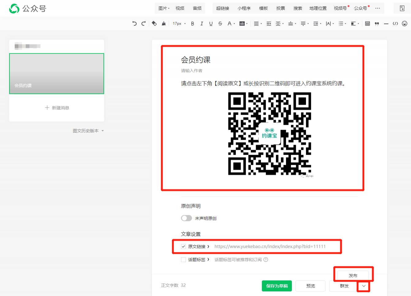Insert a blockquote with the quote icon
Screen dimensions: 411x296
pos(377,24)
